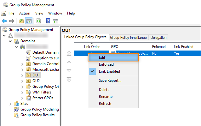Sort by the Link Order column header
This screenshot has width=201, height=126.
click(92, 46)
